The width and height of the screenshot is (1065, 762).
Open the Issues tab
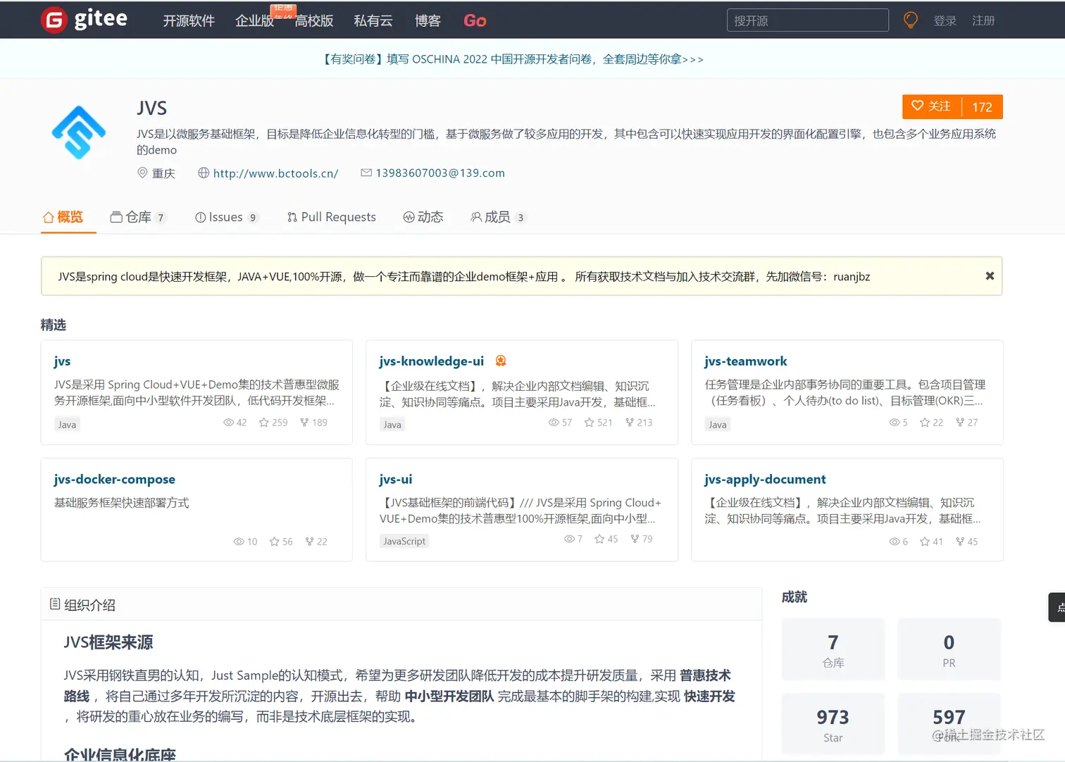pyautogui.click(x=227, y=217)
